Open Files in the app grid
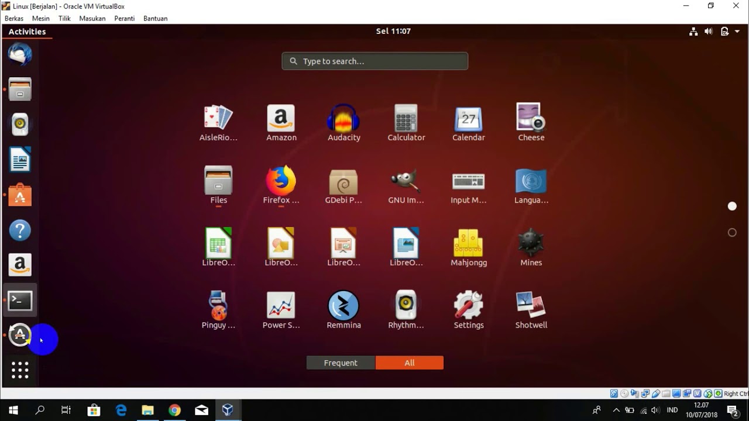This screenshot has width=749, height=421. [218, 186]
